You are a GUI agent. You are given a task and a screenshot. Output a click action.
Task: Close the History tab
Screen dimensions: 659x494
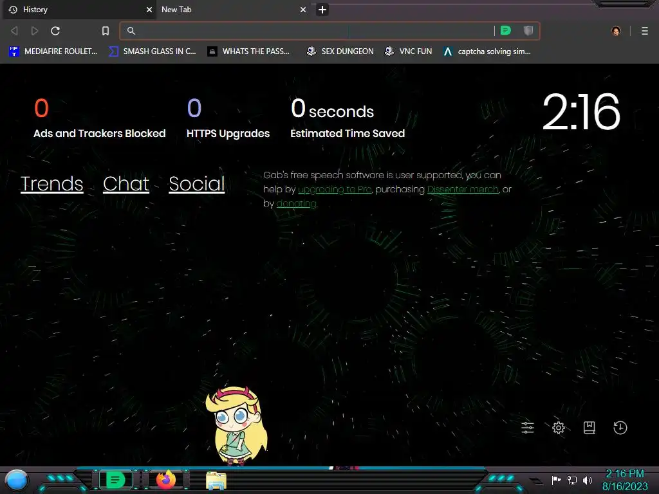coord(149,10)
